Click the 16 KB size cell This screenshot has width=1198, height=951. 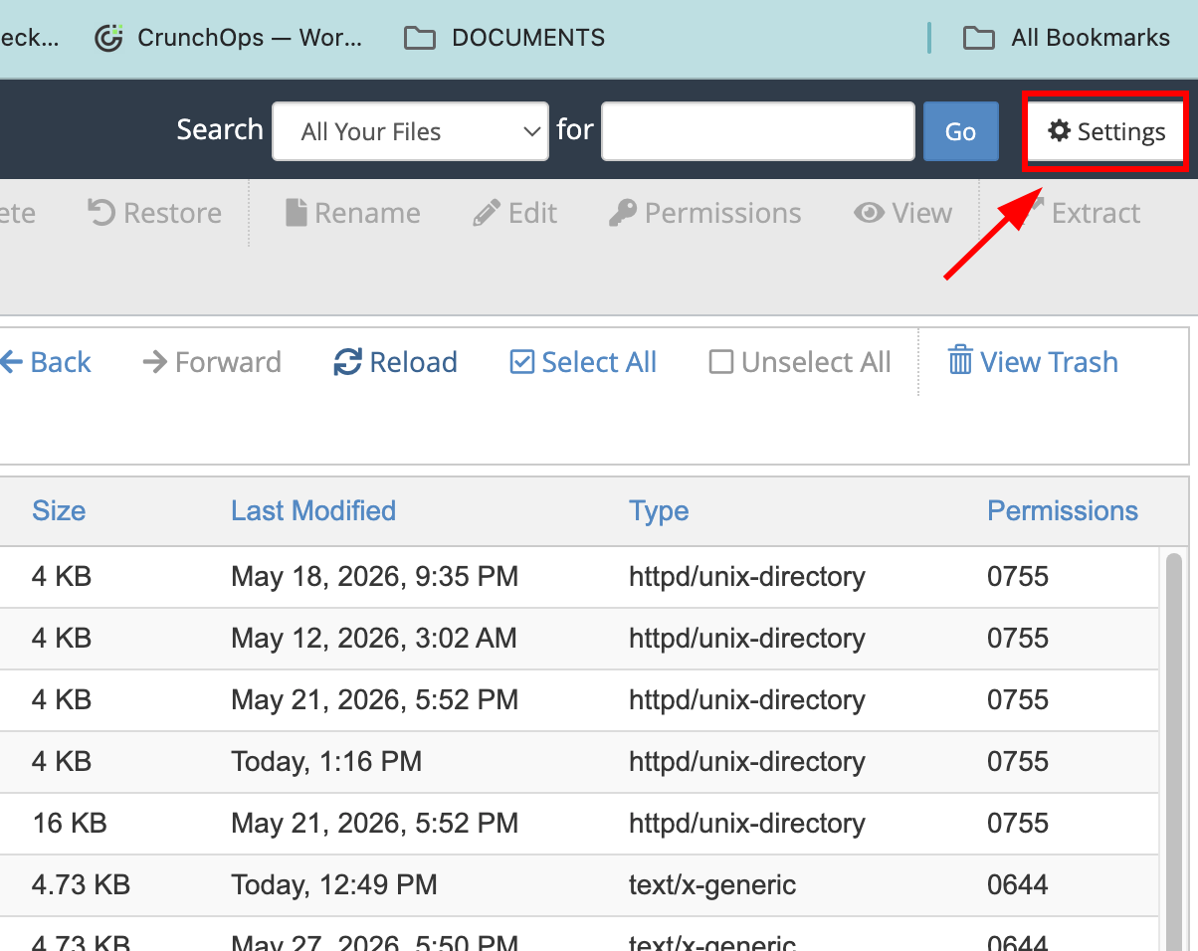(69, 823)
